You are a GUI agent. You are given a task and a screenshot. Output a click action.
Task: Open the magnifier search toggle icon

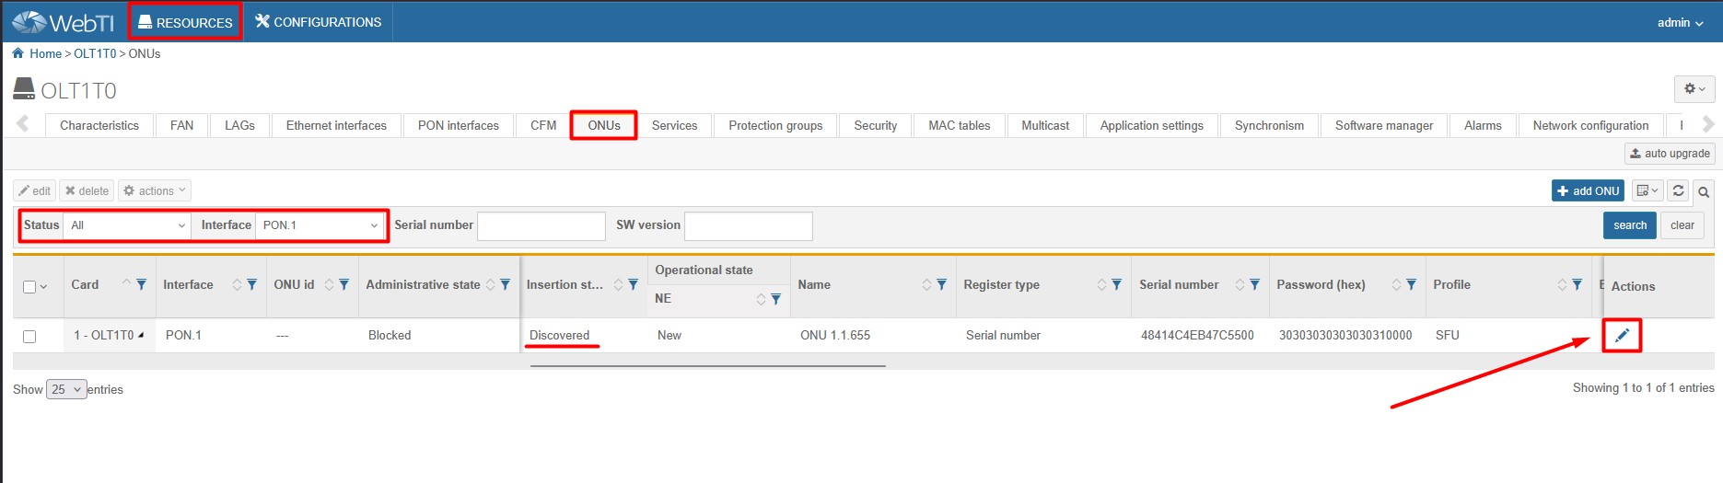[1704, 191]
